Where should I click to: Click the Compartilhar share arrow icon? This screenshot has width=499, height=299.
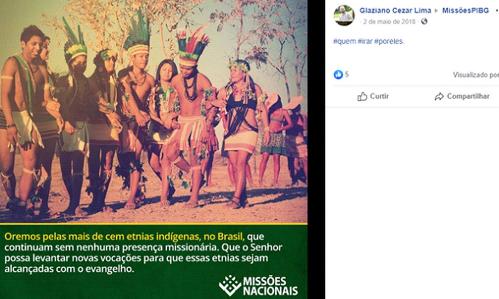tap(439, 96)
